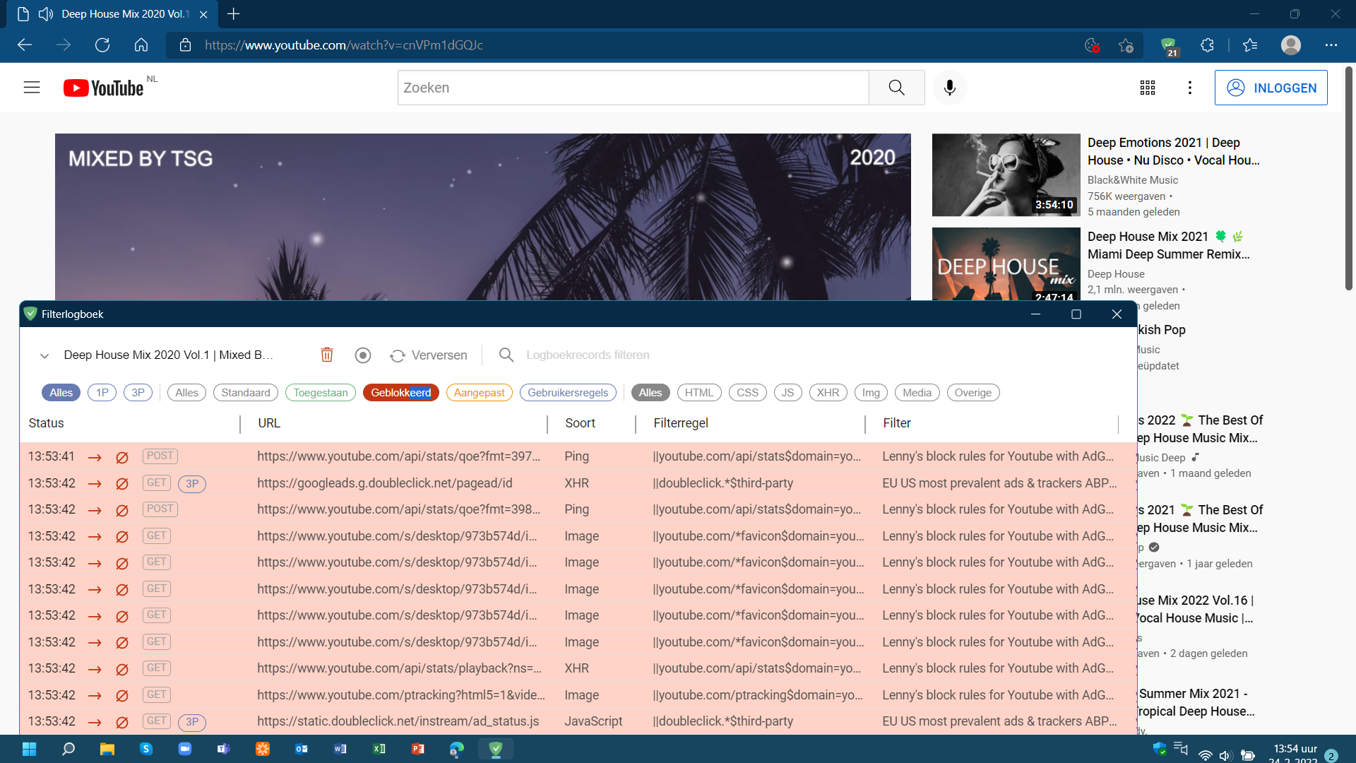Focus the Logboekrecords filteren search field

pyautogui.click(x=588, y=355)
